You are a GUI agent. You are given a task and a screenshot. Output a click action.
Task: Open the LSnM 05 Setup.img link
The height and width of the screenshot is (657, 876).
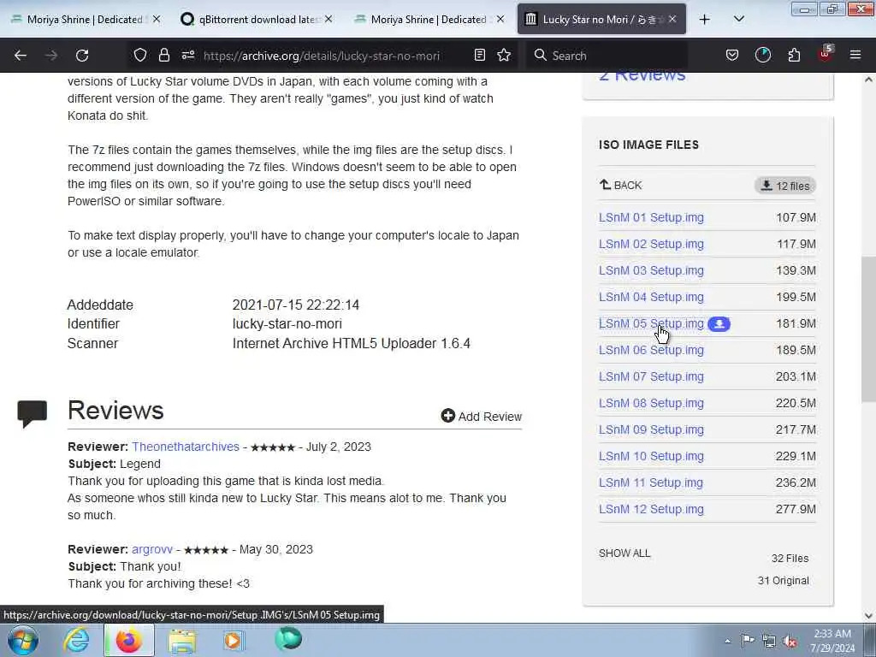coord(651,323)
